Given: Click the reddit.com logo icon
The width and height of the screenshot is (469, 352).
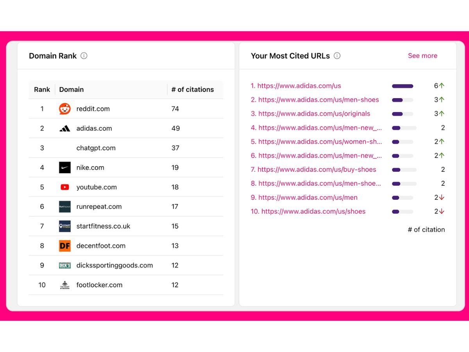Looking at the screenshot, I should click(65, 109).
